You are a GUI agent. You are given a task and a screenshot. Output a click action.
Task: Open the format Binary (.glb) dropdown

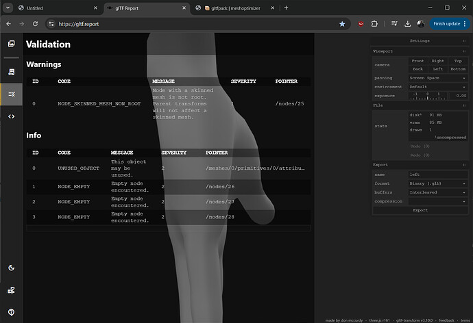pos(437,183)
